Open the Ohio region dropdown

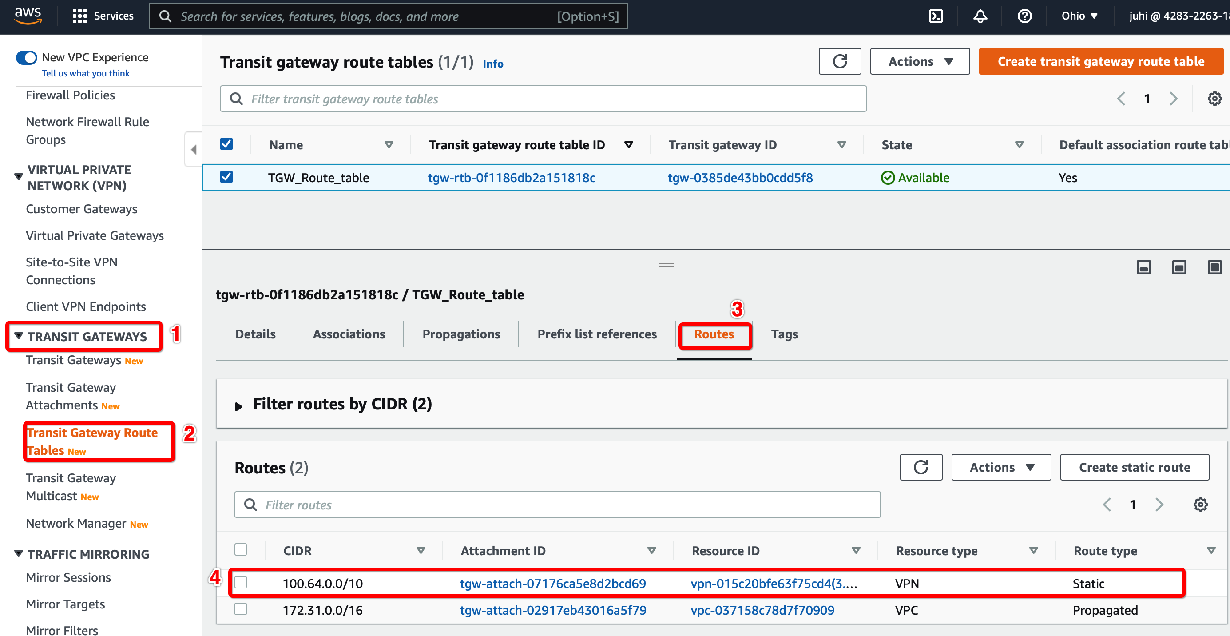click(1079, 16)
